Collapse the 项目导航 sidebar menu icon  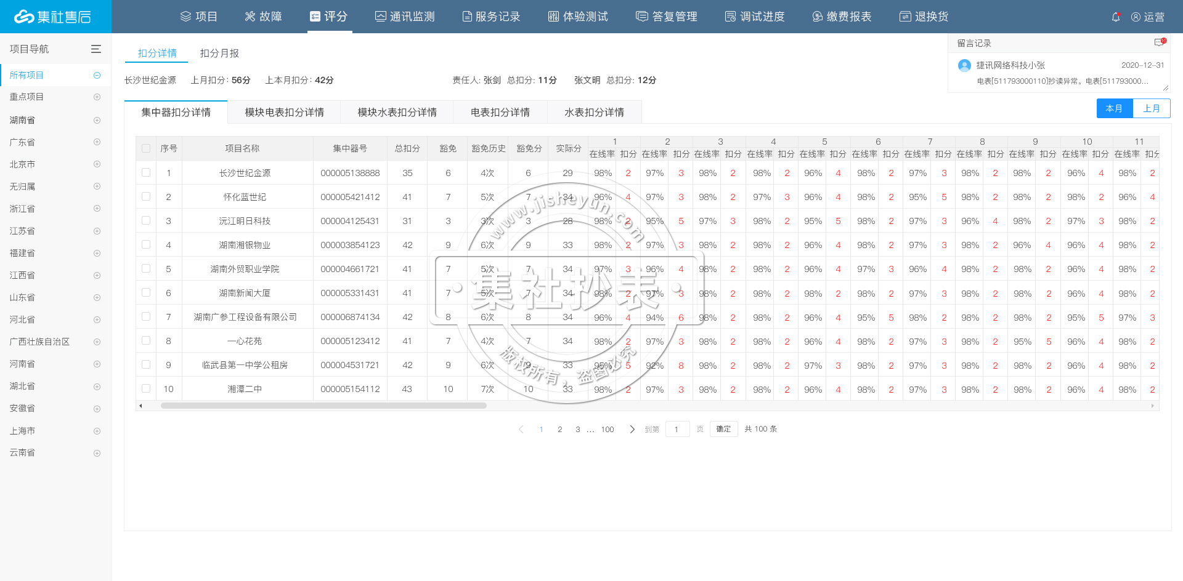point(96,49)
